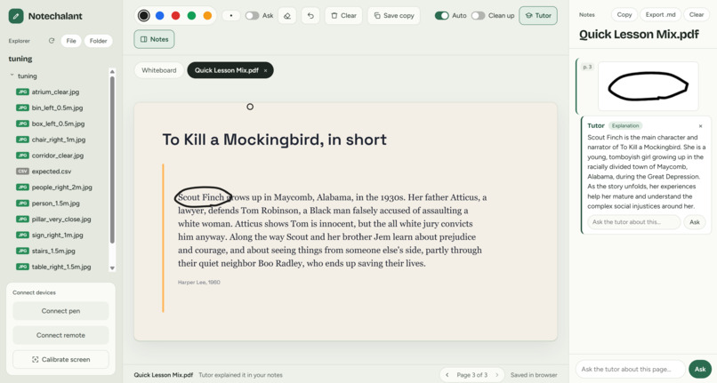717x383 pixels.
Task: Pick the blue pen color
Action: pyautogui.click(x=159, y=15)
